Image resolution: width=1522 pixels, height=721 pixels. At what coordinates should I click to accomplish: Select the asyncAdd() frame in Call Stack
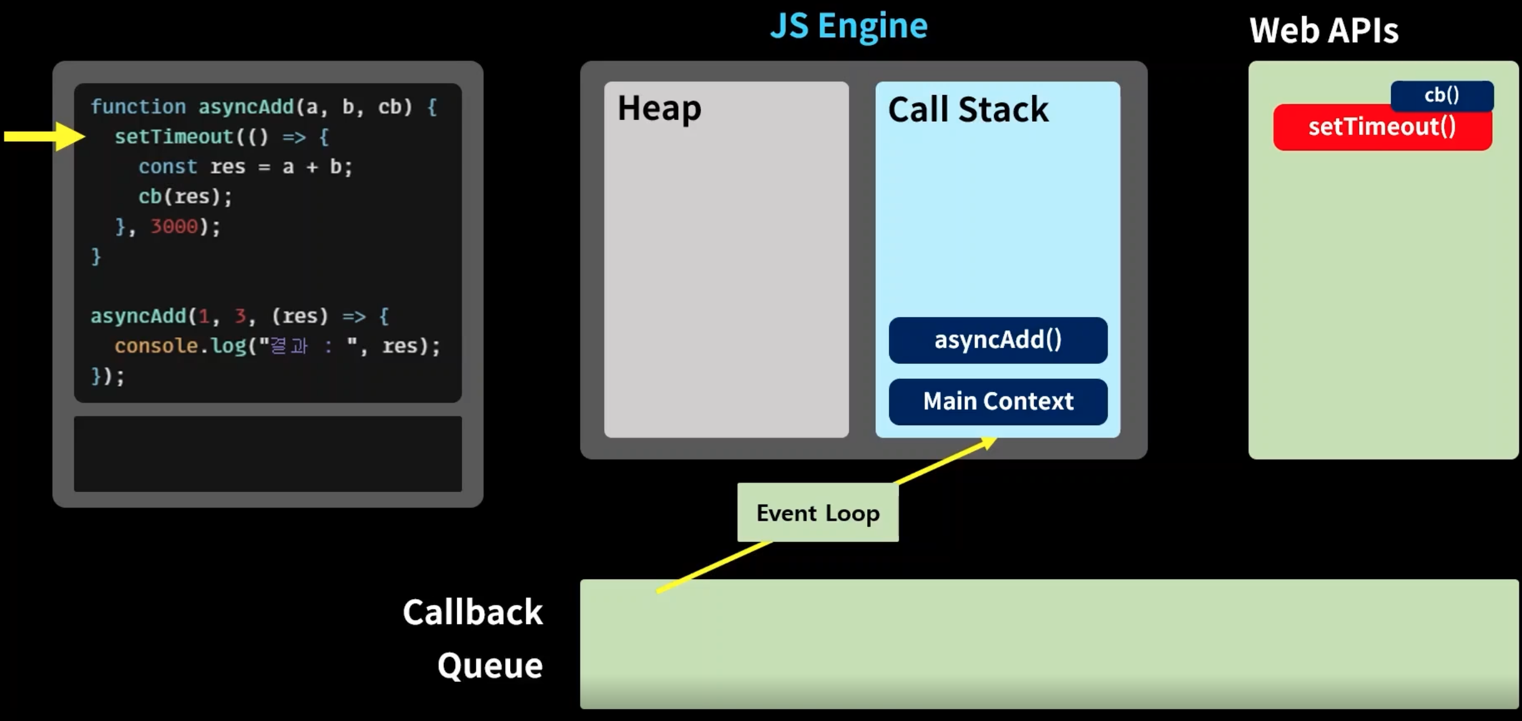click(998, 340)
